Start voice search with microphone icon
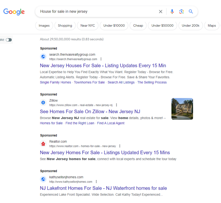 (172, 12)
